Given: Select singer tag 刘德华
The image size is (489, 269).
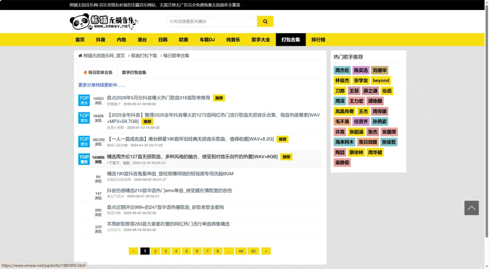Looking at the screenshot, I should coord(379,71).
